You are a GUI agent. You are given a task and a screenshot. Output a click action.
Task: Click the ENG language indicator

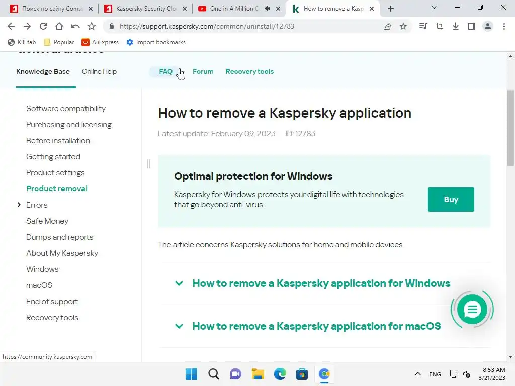tap(435, 374)
